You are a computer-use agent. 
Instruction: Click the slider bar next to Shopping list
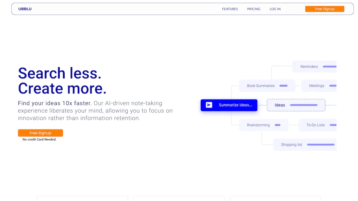320,144
